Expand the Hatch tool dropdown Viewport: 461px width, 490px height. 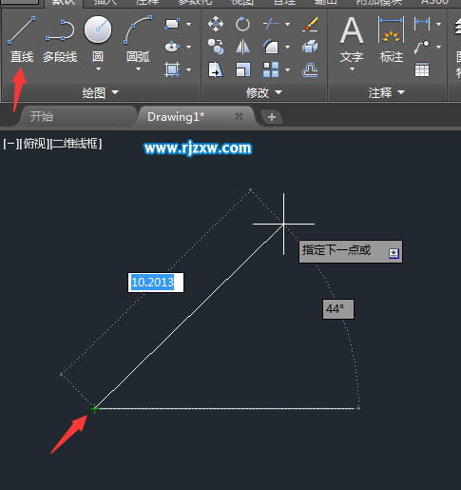(188, 69)
